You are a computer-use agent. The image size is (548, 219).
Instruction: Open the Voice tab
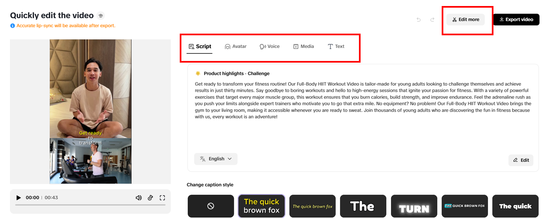270,46
